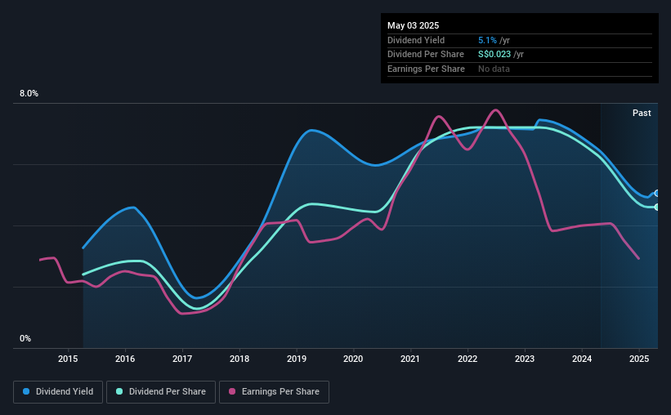The image size is (671, 415).
Task: Click the 2022 x-axis label
Action: [x=467, y=359]
